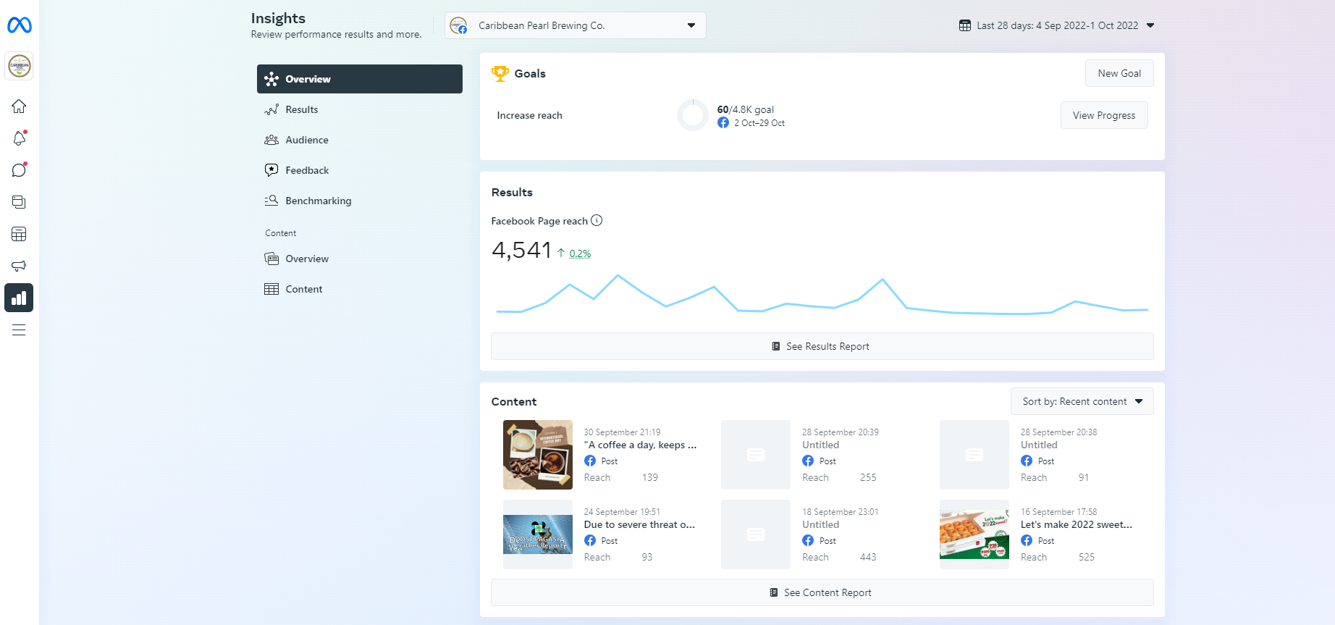Viewport: 1335px width, 625px height.
Task: Click reach value 255 on 28 September post
Action: point(868,478)
